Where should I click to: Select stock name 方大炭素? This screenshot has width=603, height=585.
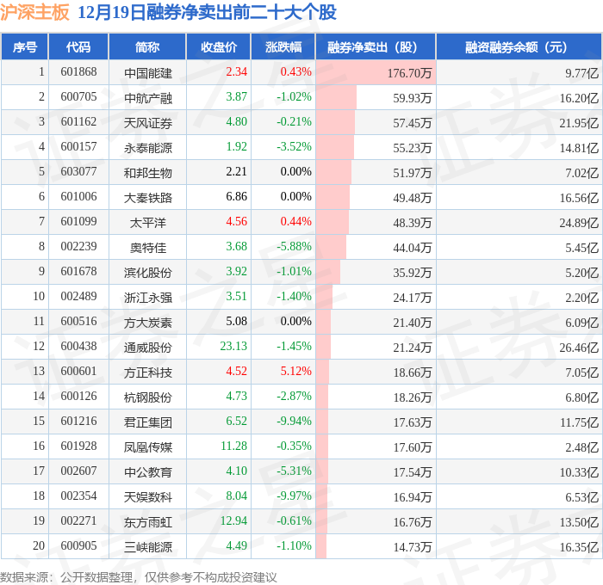[x=148, y=323]
